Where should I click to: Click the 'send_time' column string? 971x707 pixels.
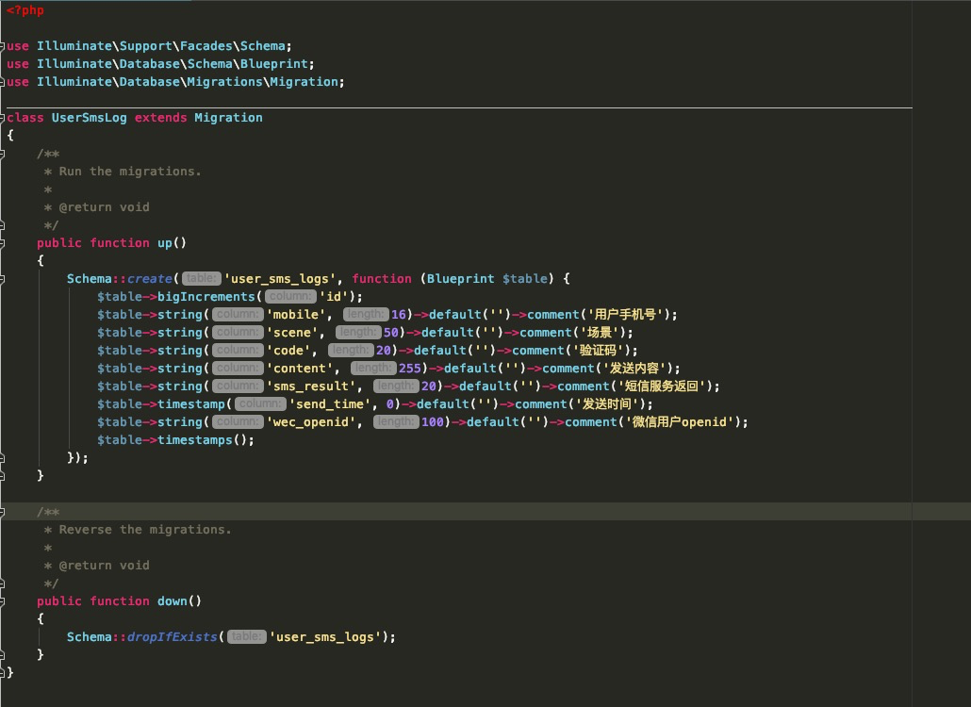tap(329, 405)
